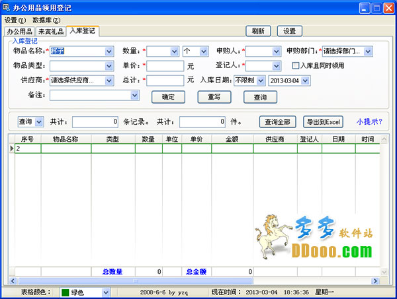The width and height of the screenshot is (397, 299).
Task: Expand the 物品类型 dropdown
Action: tap(109, 66)
